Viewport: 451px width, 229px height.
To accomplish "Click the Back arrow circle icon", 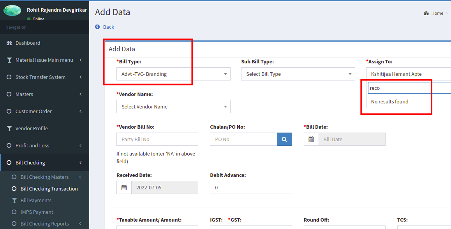I will [97, 27].
